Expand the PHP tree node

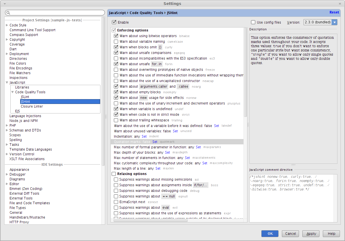(7, 126)
